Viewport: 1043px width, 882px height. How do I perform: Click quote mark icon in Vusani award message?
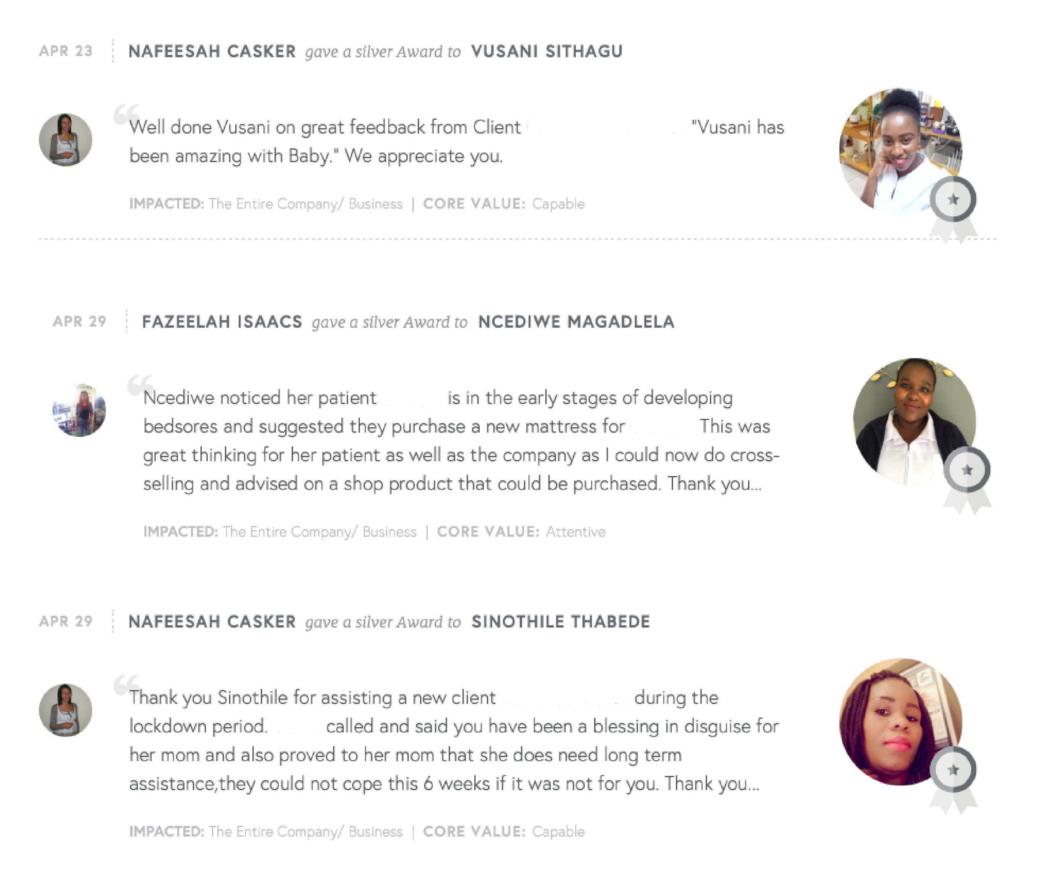pyautogui.click(x=126, y=115)
